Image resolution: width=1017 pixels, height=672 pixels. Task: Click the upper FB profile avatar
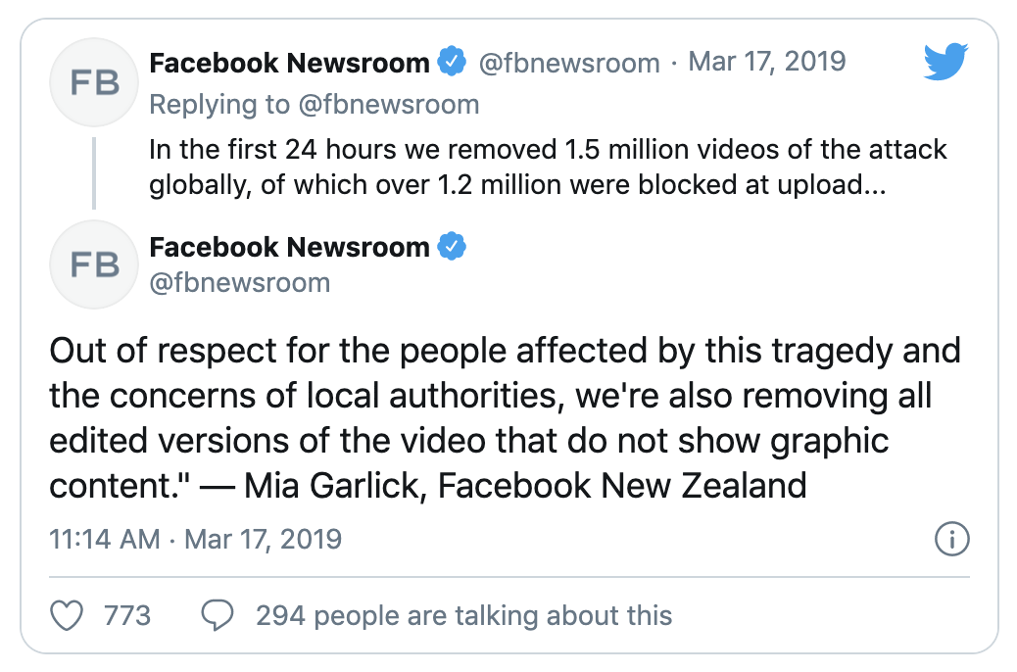click(x=96, y=82)
